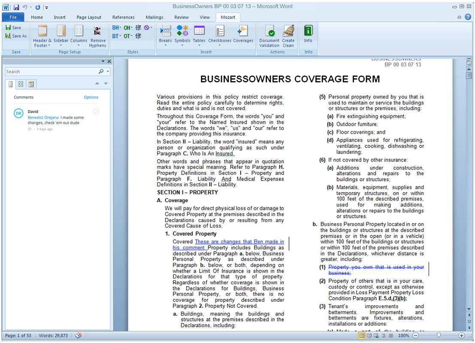
Task: Click the Create Clean broom icon
Action: tap(288, 31)
